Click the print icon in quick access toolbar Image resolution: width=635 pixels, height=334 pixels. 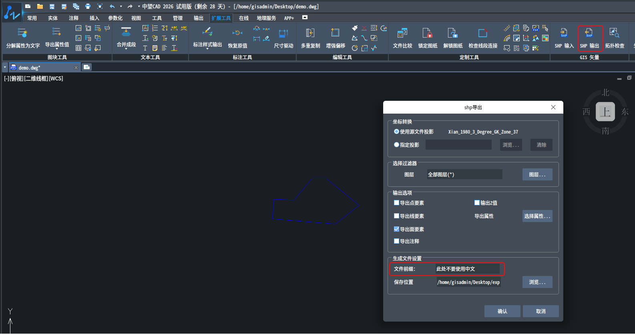(88, 6)
